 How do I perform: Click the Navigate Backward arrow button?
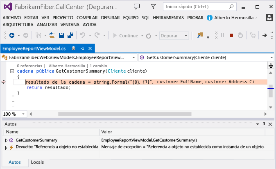click(x=12, y=35)
